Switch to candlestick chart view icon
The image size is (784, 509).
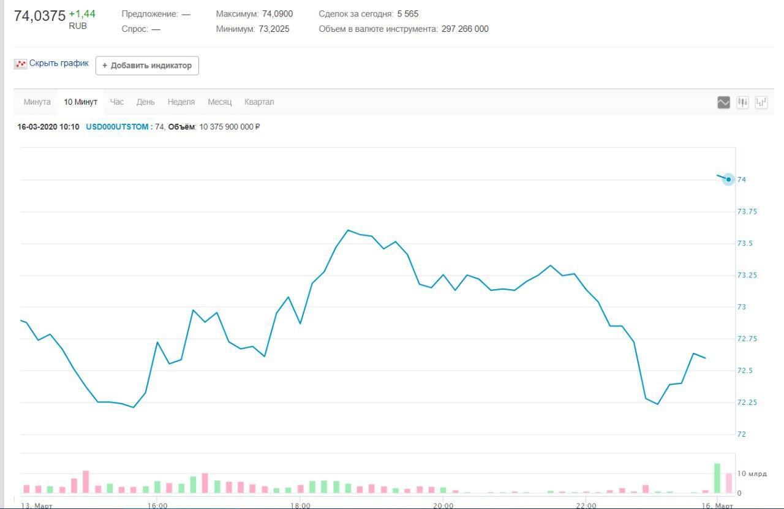click(742, 102)
